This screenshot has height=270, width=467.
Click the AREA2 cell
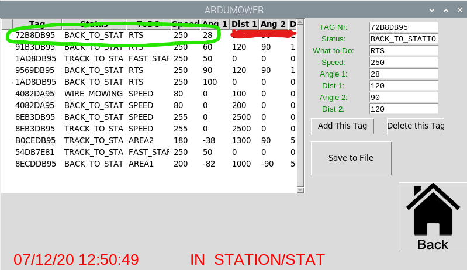click(141, 140)
